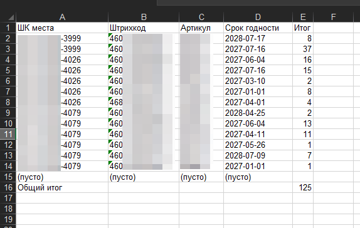The height and width of the screenshot is (228, 360).
Task: Select column F header
Action: point(333,17)
